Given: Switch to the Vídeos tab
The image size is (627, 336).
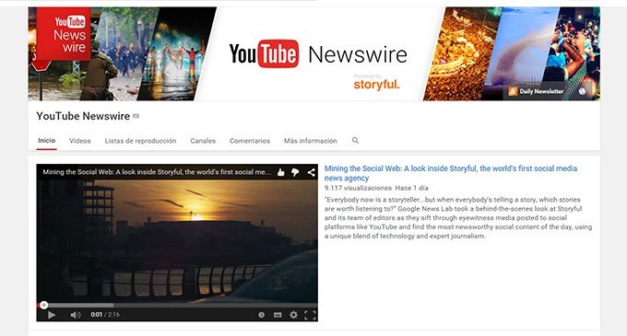Looking at the screenshot, I should [x=80, y=141].
